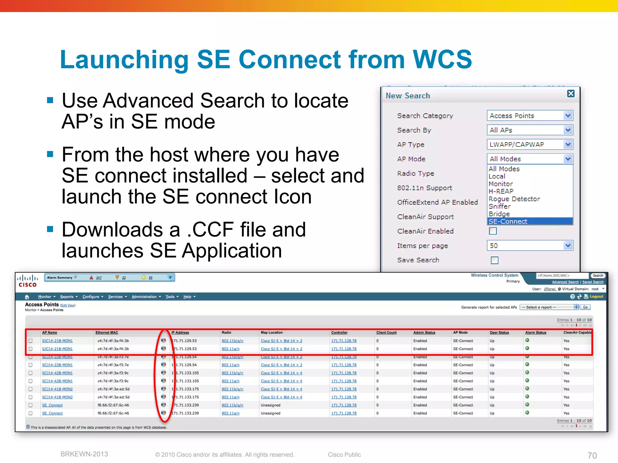This screenshot has width=618, height=463.
Task: Click Logout link
Action: [x=597, y=297]
